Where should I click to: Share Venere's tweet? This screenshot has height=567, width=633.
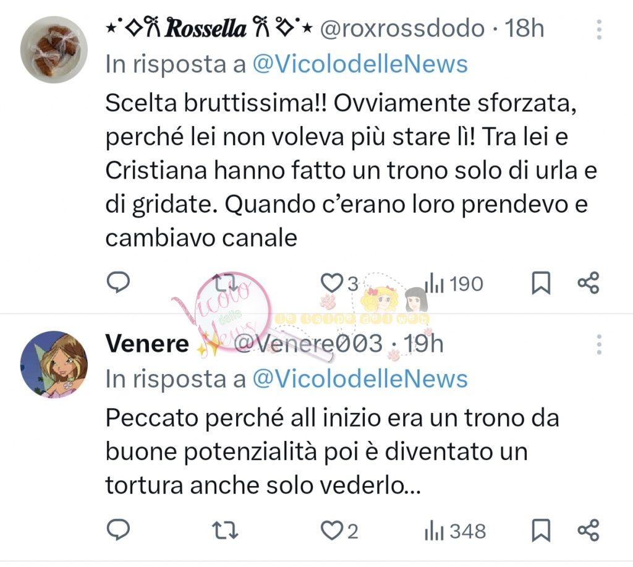588,531
